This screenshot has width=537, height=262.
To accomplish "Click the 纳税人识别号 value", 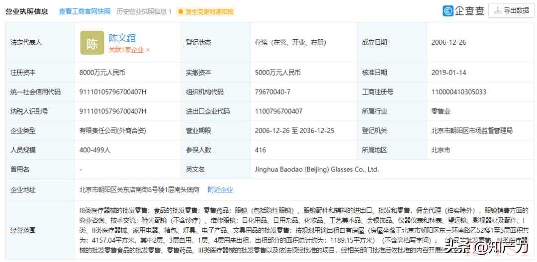I will click(x=113, y=111).
